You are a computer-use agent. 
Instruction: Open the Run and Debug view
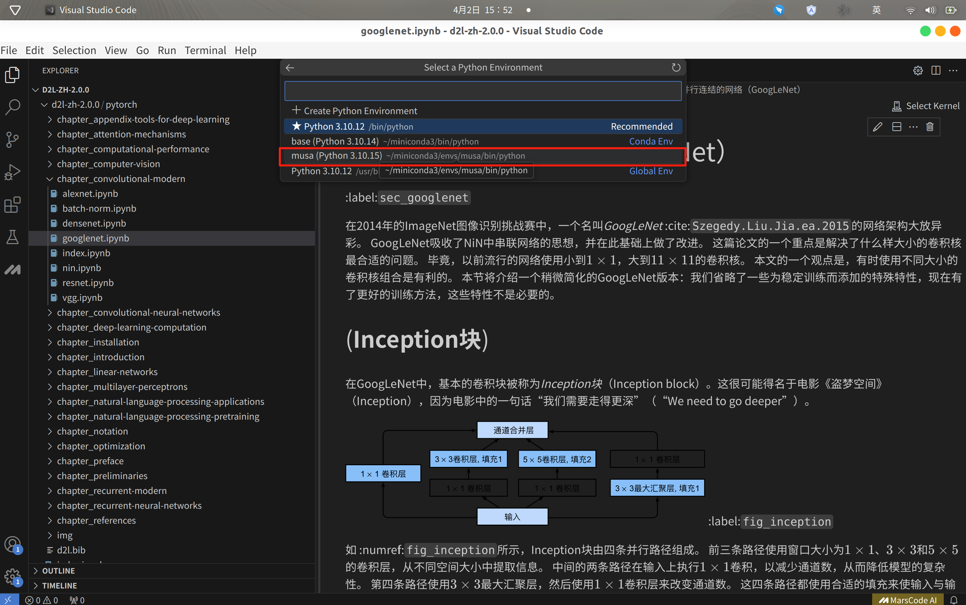coord(12,172)
